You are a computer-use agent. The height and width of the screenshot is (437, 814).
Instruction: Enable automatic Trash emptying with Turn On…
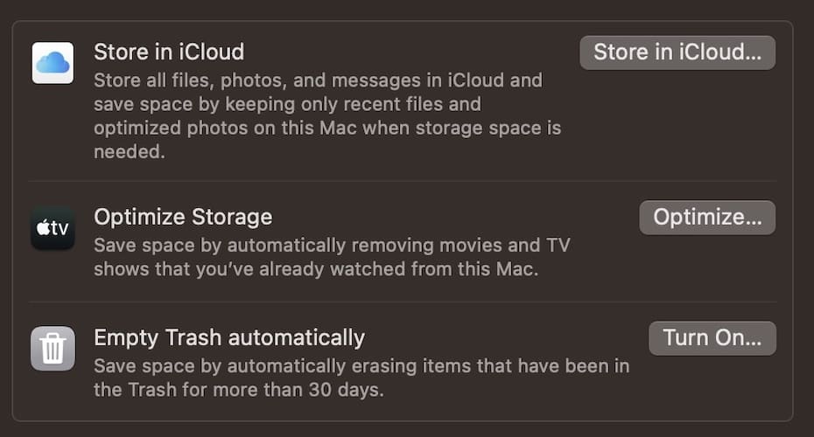click(x=712, y=338)
